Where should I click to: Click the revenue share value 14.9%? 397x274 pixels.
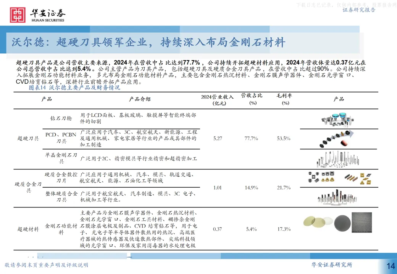pyautogui.click(x=251, y=188)
